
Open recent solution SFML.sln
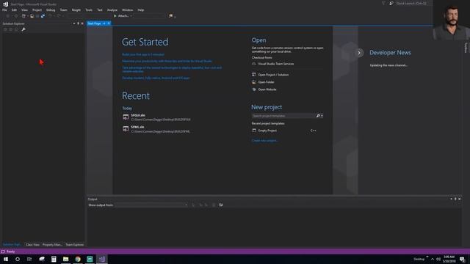pos(156,129)
